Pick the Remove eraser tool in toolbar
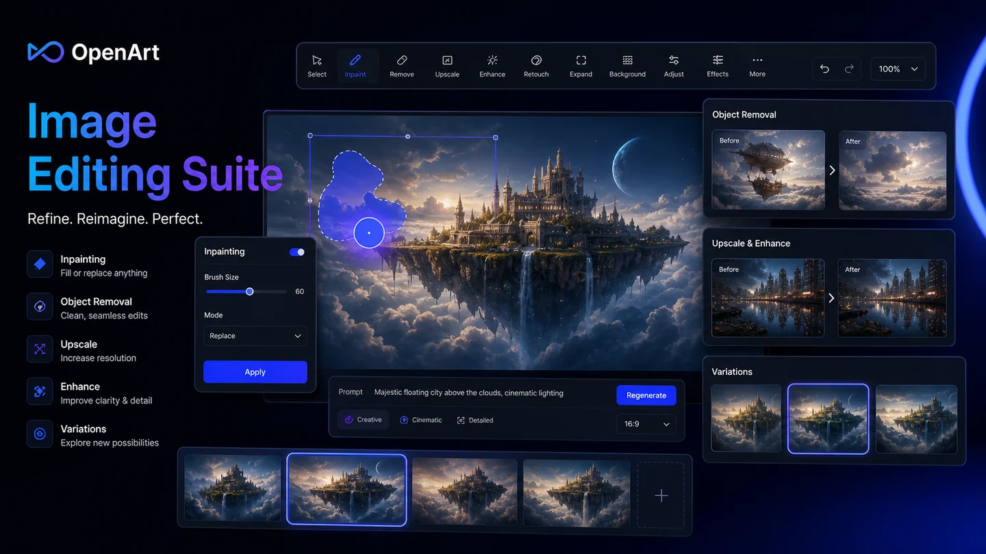Screen dimensions: 986x554 402,66
